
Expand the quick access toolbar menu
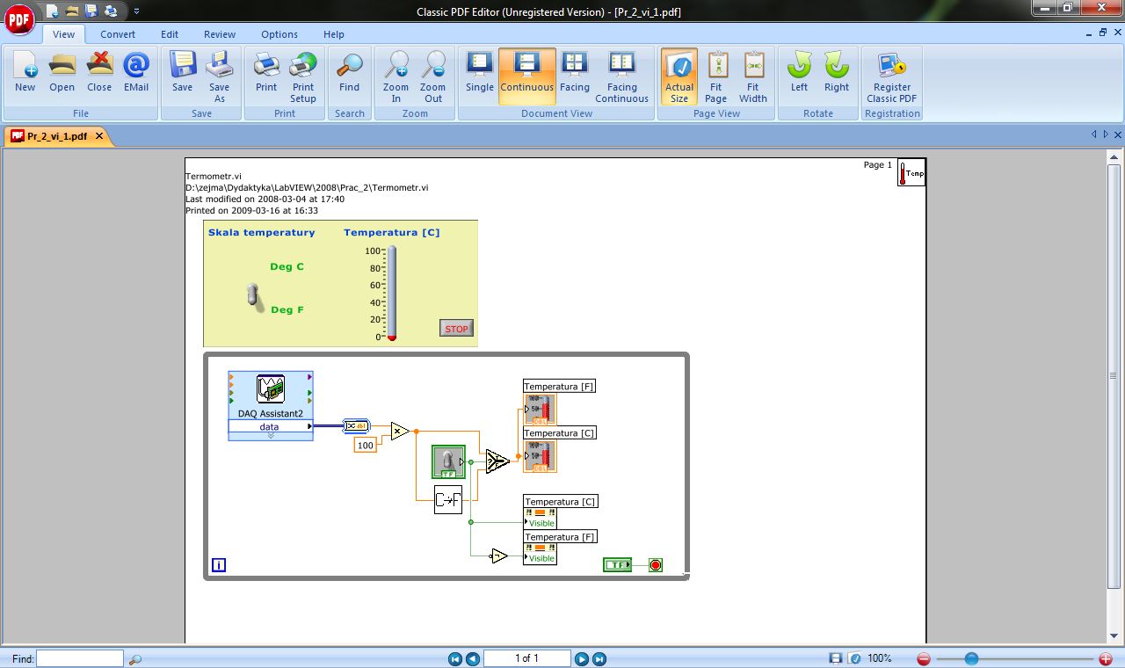pos(137,11)
